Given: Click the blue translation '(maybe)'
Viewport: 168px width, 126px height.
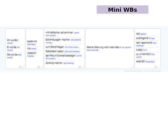Looking at the screenshot, I should pyautogui.click(x=31, y=56).
